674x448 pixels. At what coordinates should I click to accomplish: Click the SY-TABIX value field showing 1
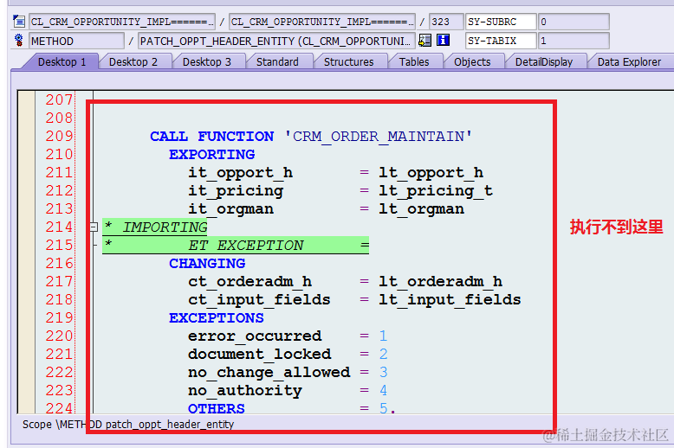tap(574, 41)
